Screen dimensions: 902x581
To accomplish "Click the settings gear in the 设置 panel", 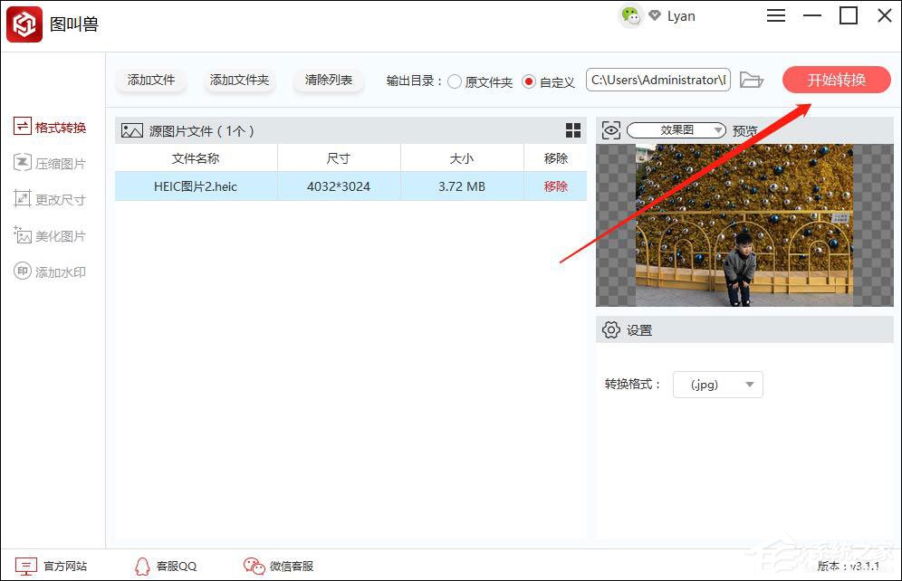I will 611,329.
